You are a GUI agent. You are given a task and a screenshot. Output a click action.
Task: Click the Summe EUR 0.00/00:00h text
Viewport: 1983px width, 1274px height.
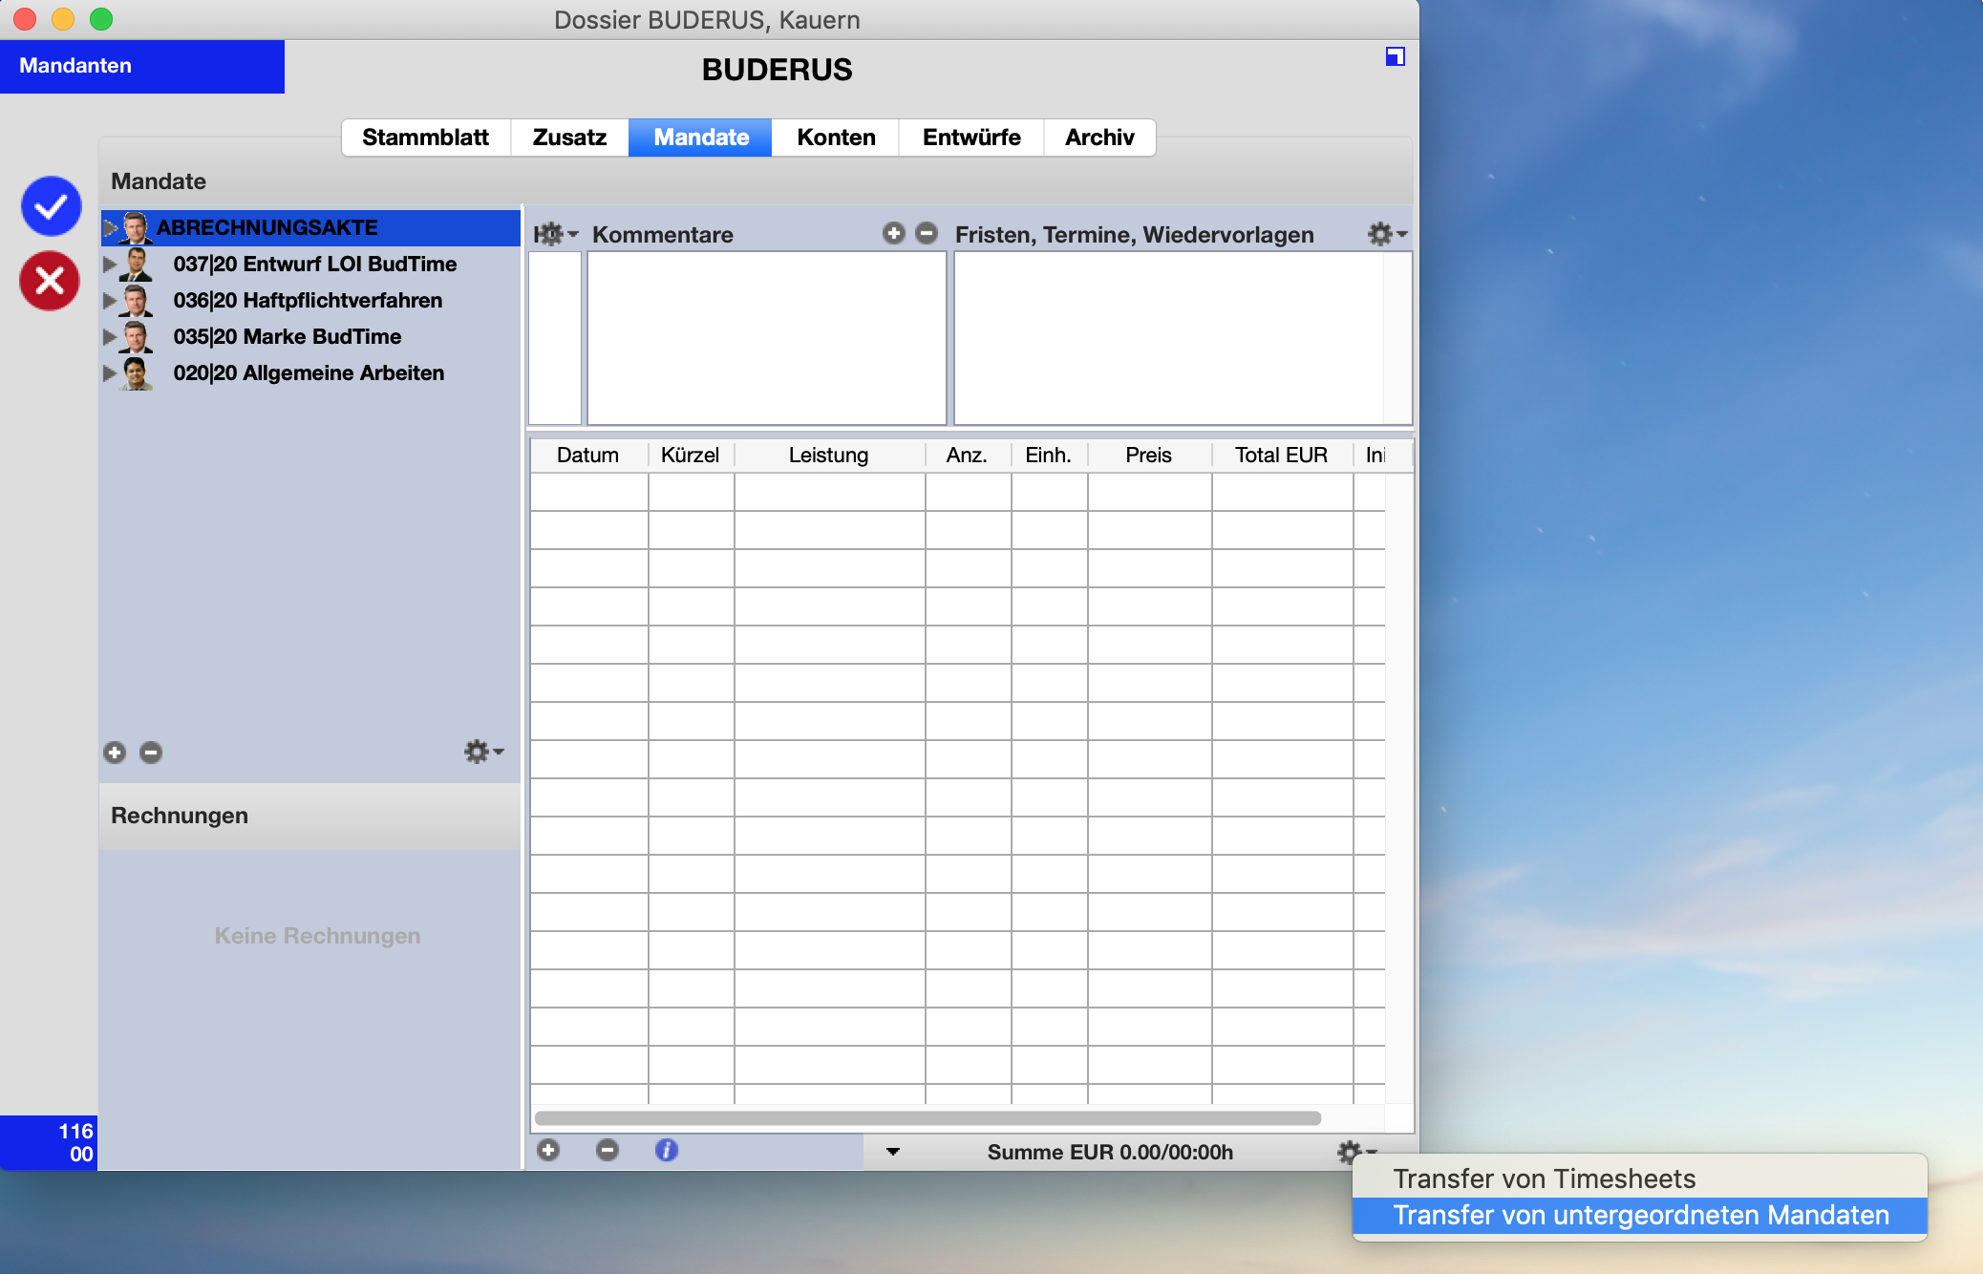click(x=1110, y=1152)
